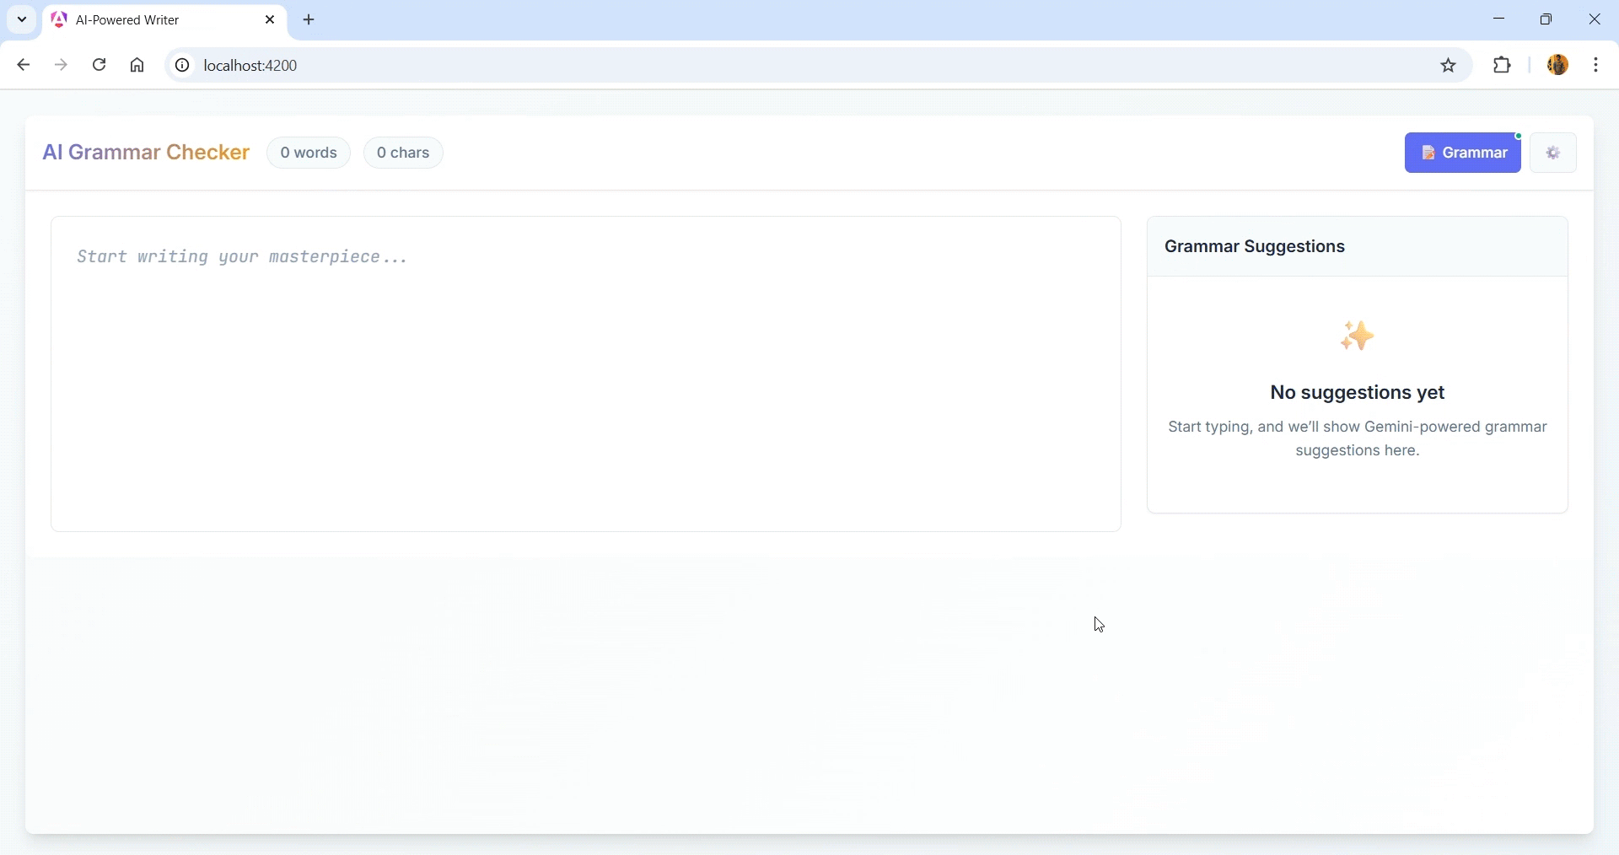Click the back navigation arrow

23,65
